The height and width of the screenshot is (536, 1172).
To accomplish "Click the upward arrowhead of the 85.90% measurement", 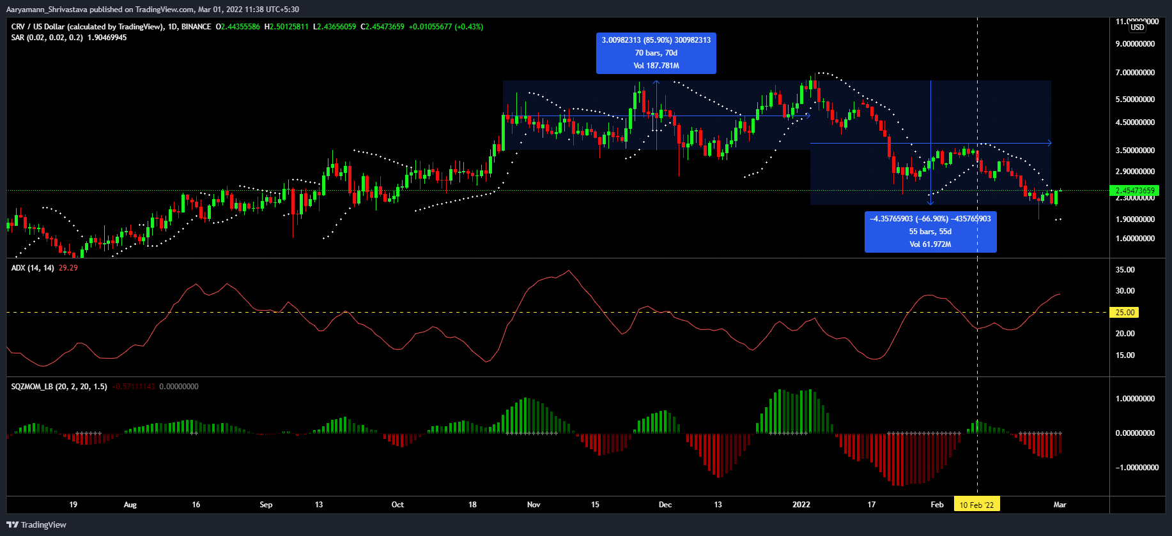I will [x=656, y=83].
